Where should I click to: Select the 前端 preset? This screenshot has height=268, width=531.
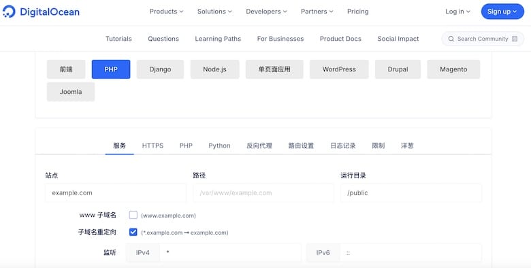tap(66, 69)
